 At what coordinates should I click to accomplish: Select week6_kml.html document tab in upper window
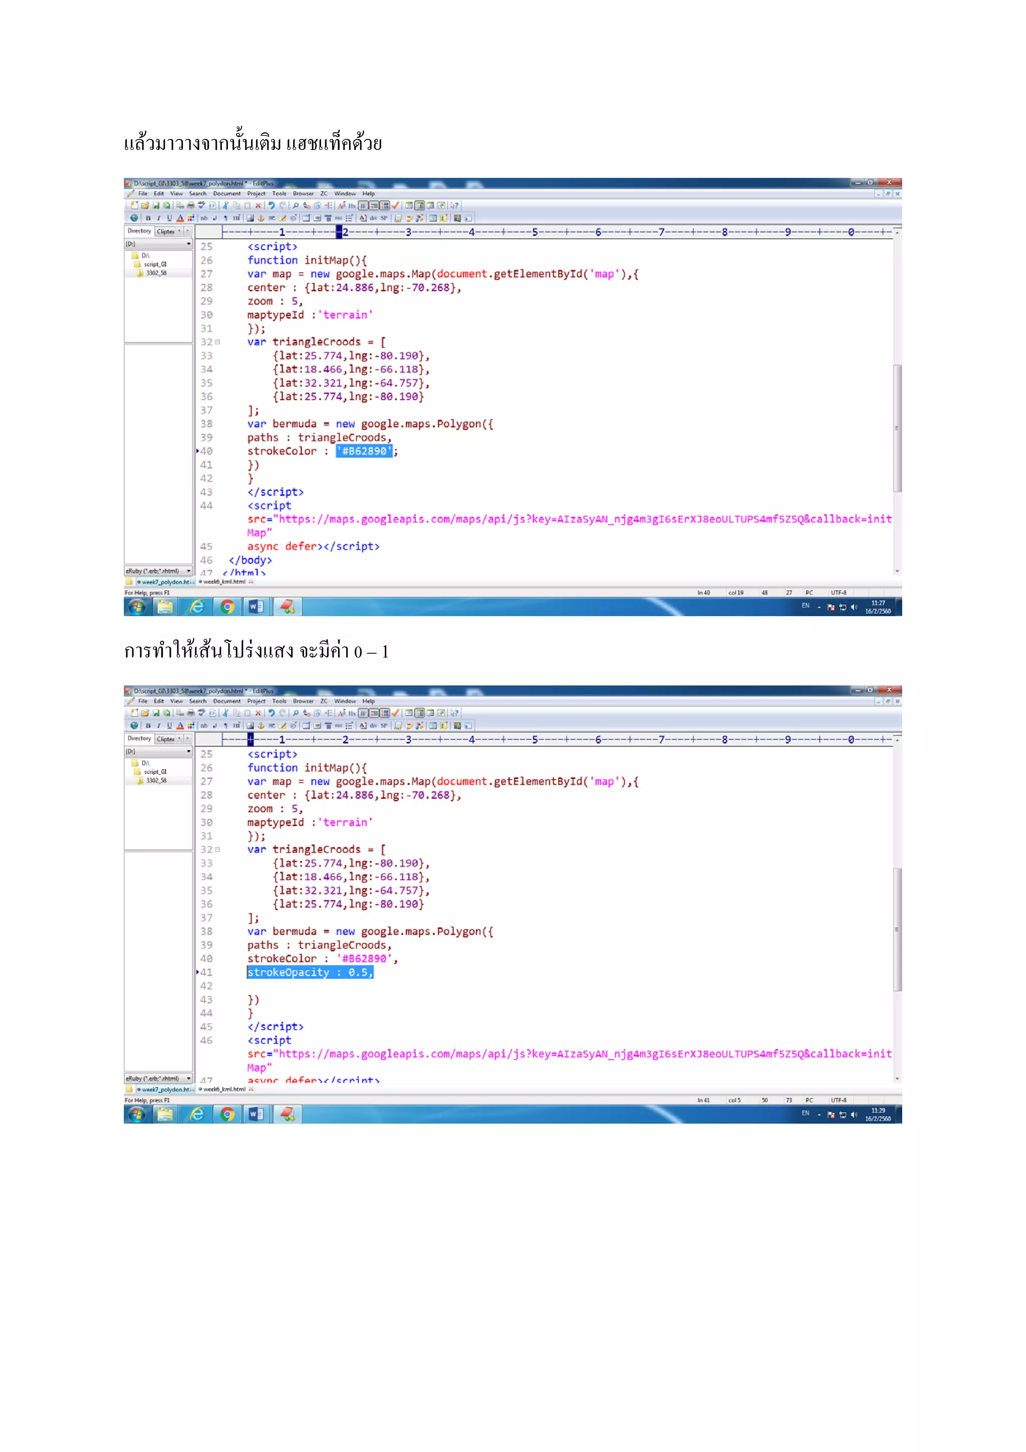coord(223,582)
